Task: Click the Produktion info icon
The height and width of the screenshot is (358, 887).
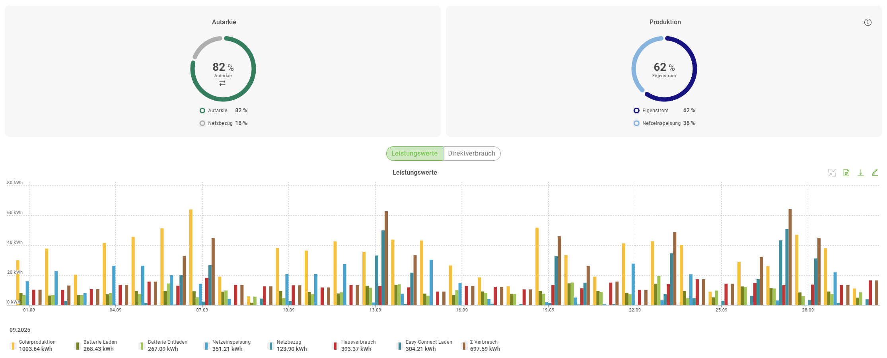Action: (868, 22)
